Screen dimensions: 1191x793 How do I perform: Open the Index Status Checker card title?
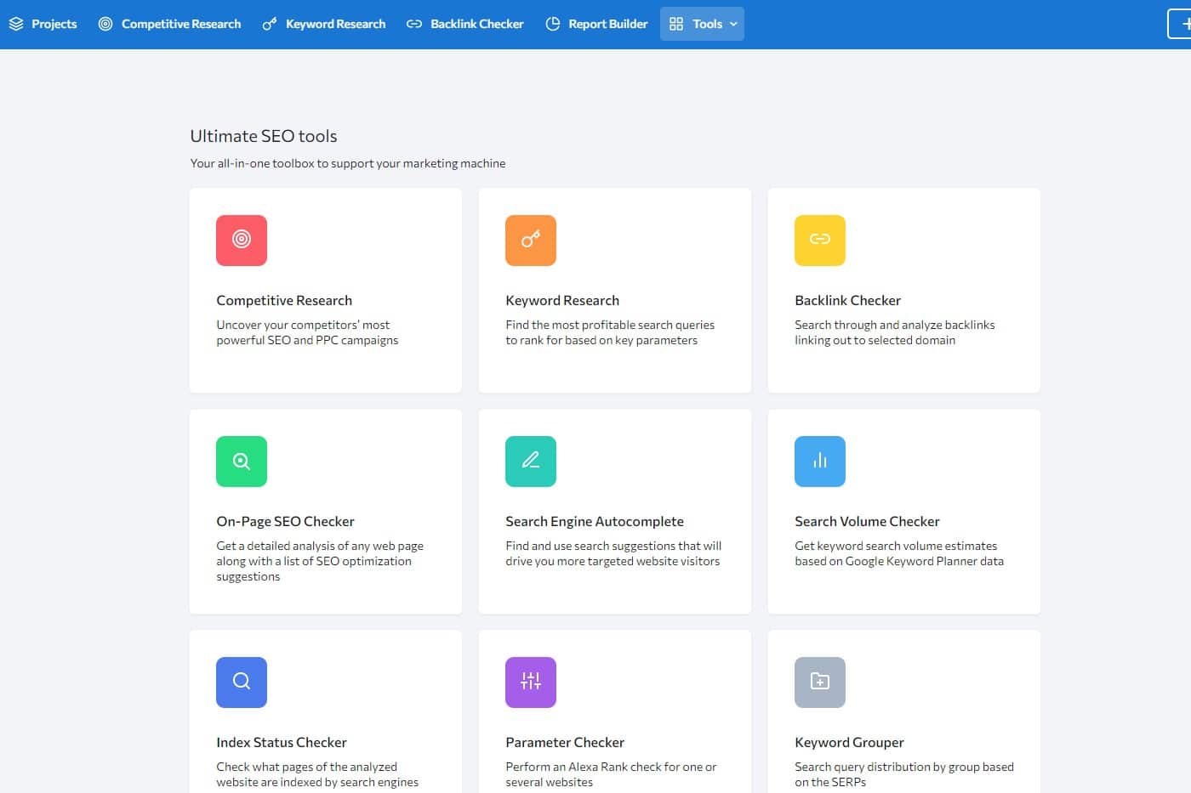tap(282, 742)
